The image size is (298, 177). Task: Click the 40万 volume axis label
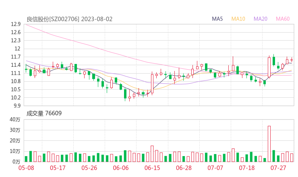tap(15, 119)
